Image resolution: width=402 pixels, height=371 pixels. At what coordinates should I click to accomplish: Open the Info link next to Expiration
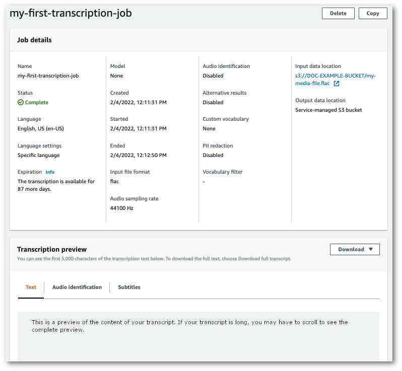coord(50,172)
